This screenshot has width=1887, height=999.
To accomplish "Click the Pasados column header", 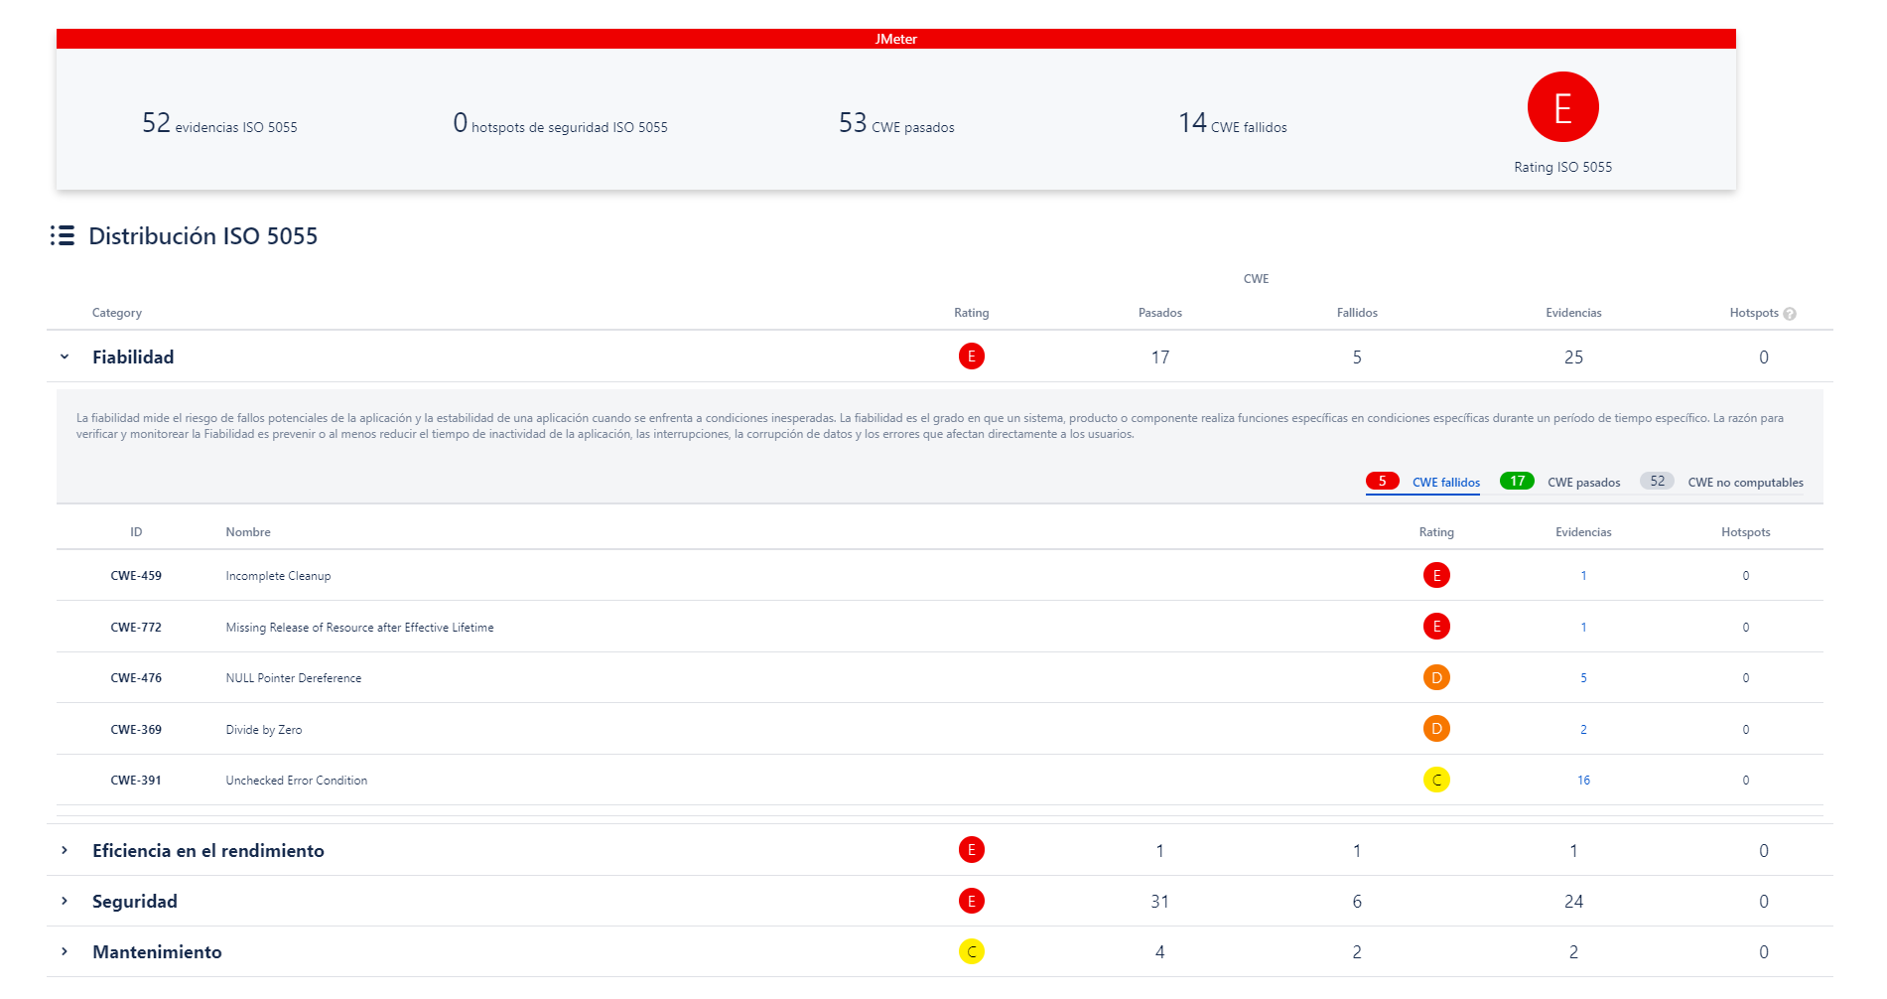I will [1159, 313].
